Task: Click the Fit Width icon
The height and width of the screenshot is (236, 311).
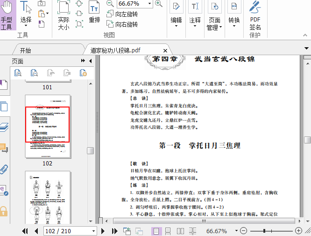Action: pyautogui.click(x=79, y=14)
